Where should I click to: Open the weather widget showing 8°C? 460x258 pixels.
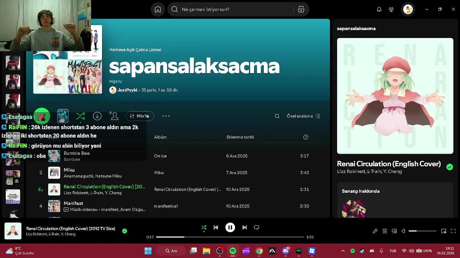(20, 251)
